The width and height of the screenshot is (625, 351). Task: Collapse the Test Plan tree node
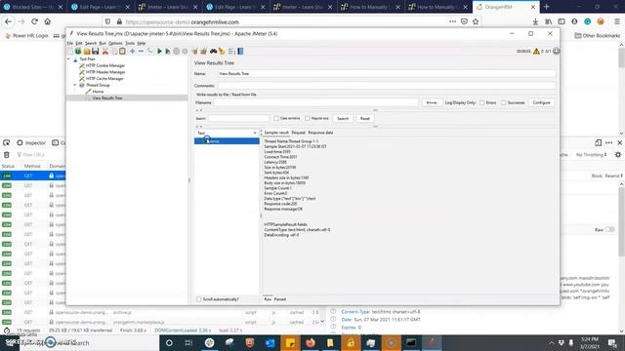(69, 58)
